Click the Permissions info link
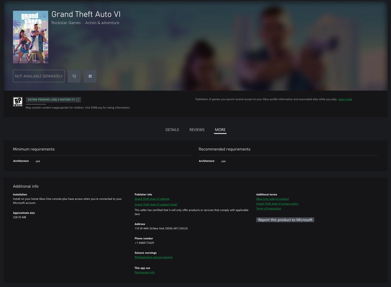391x287 pixels. 144,272
